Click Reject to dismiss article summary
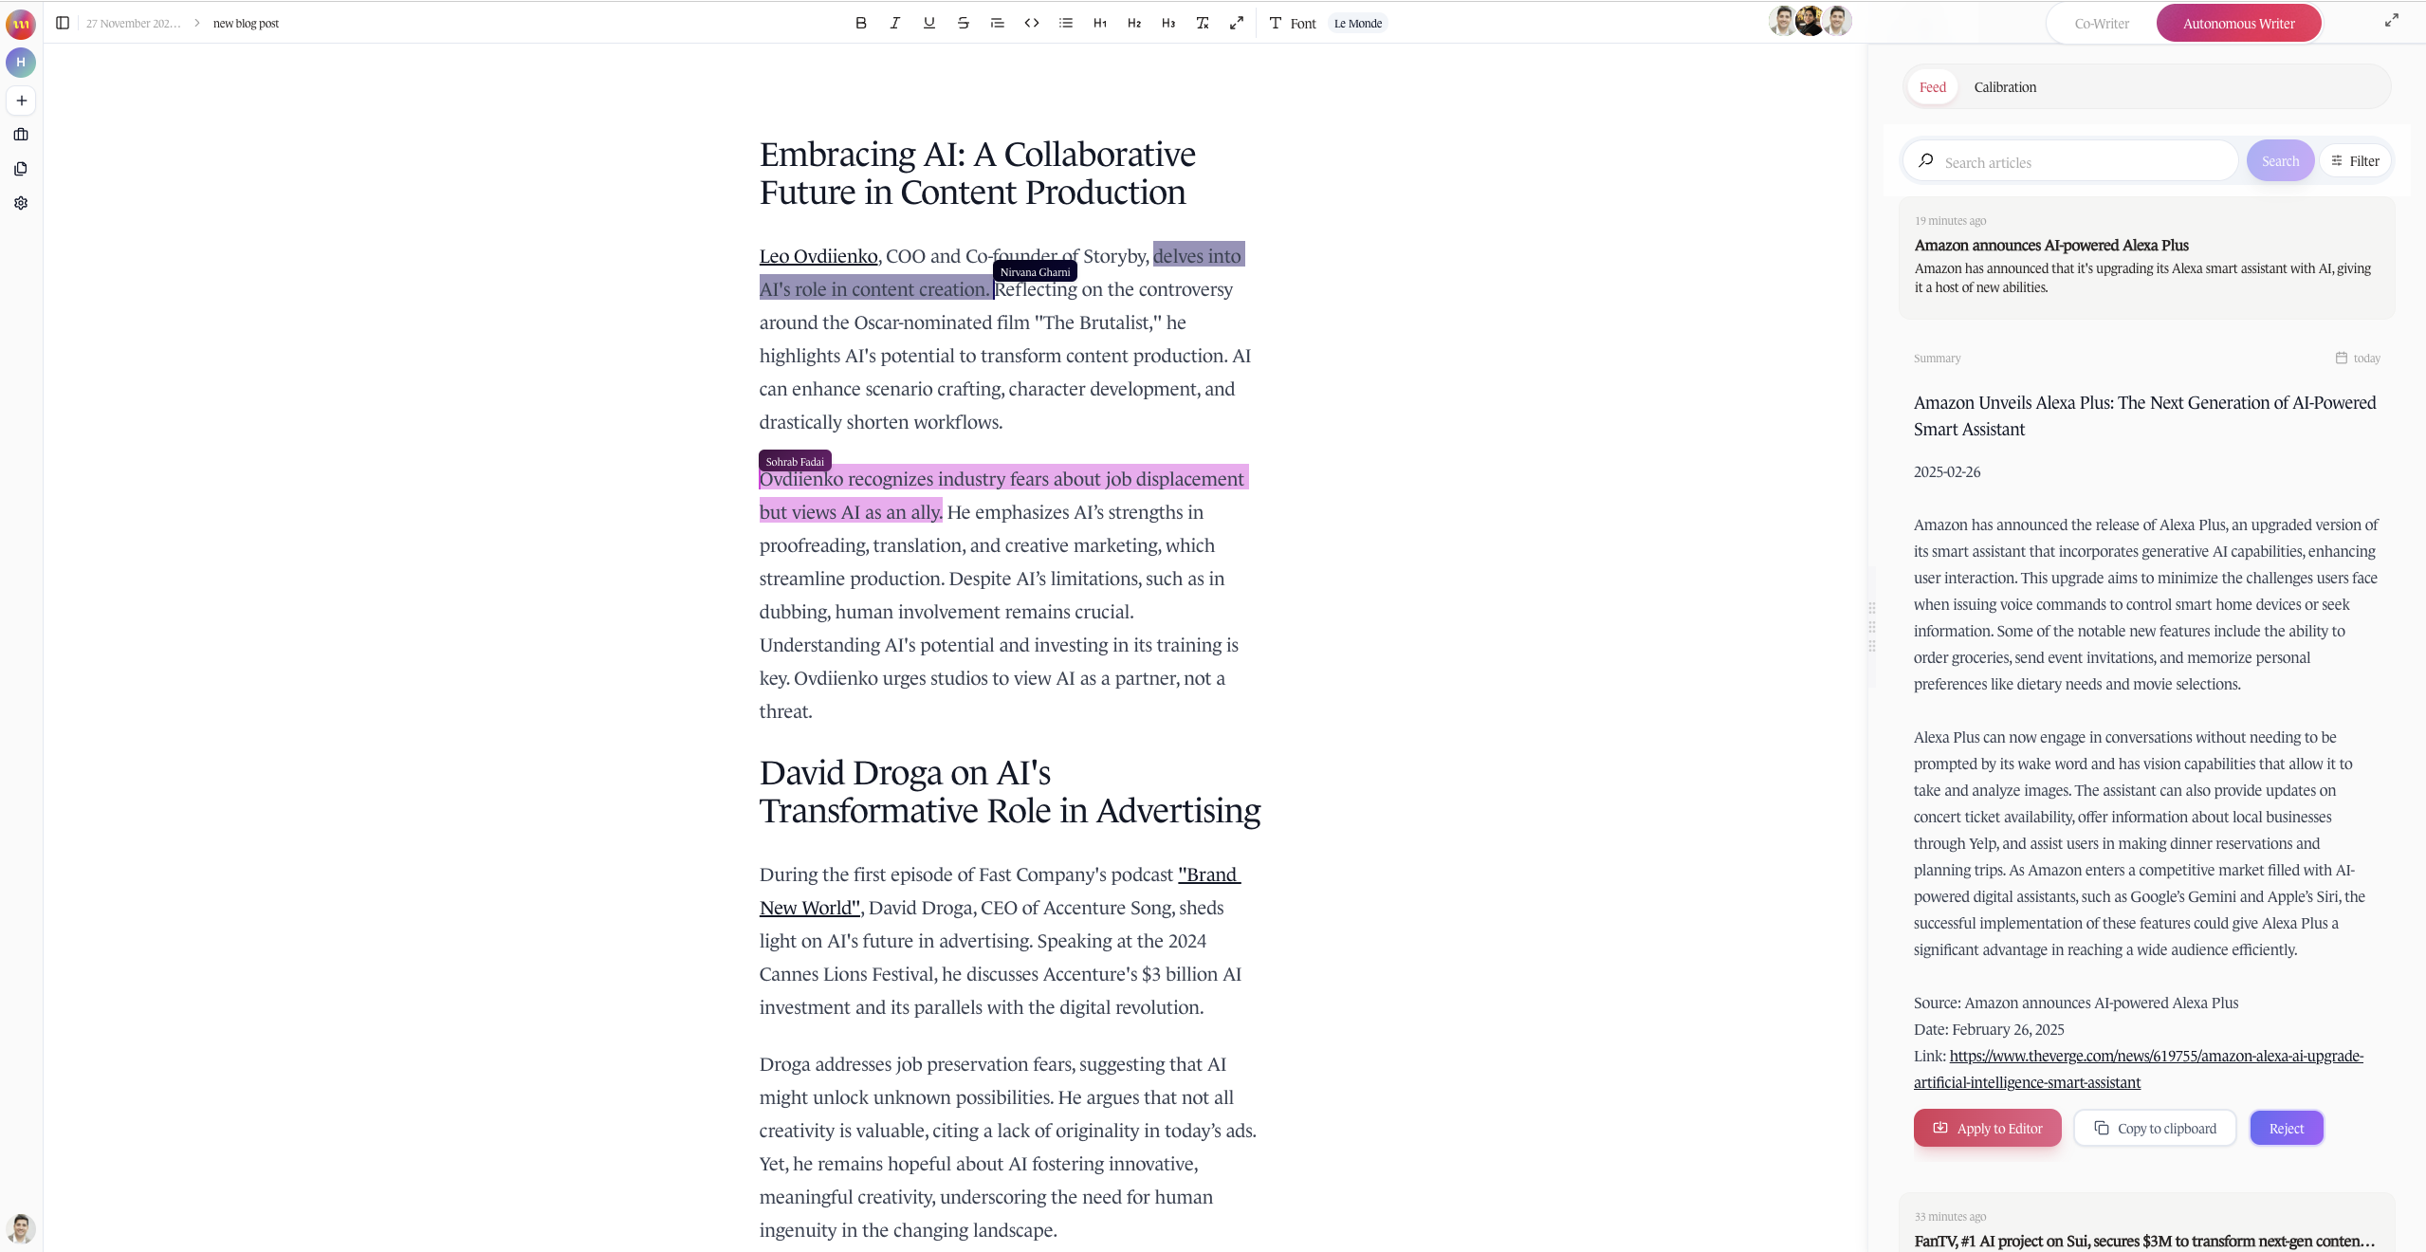The height and width of the screenshot is (1252, 2426). pos(2286,1128)
